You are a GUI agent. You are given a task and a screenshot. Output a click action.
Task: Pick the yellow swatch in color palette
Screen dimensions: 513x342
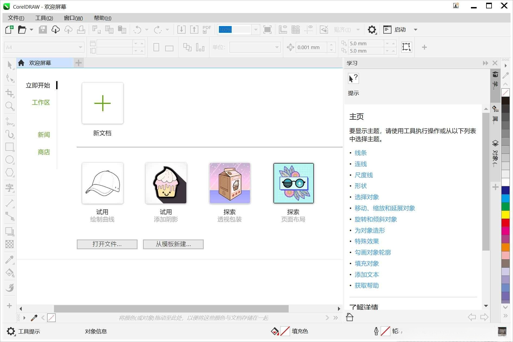[x=505, y=215]
